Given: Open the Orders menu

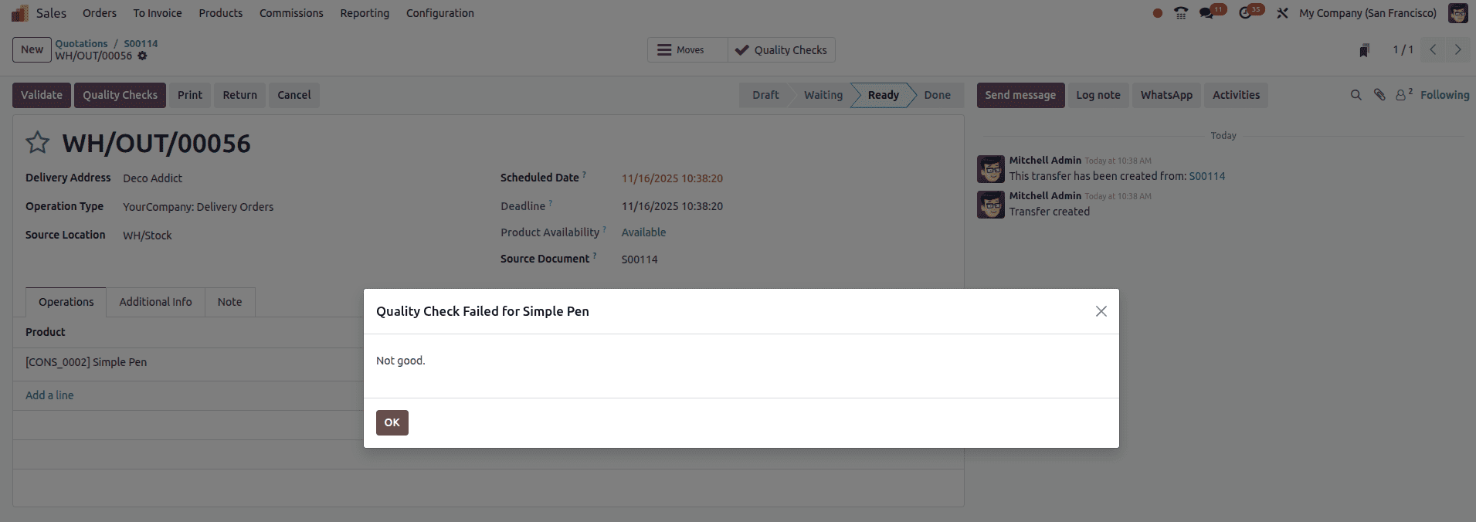Looking at the screenshot, I should [100, 13].
